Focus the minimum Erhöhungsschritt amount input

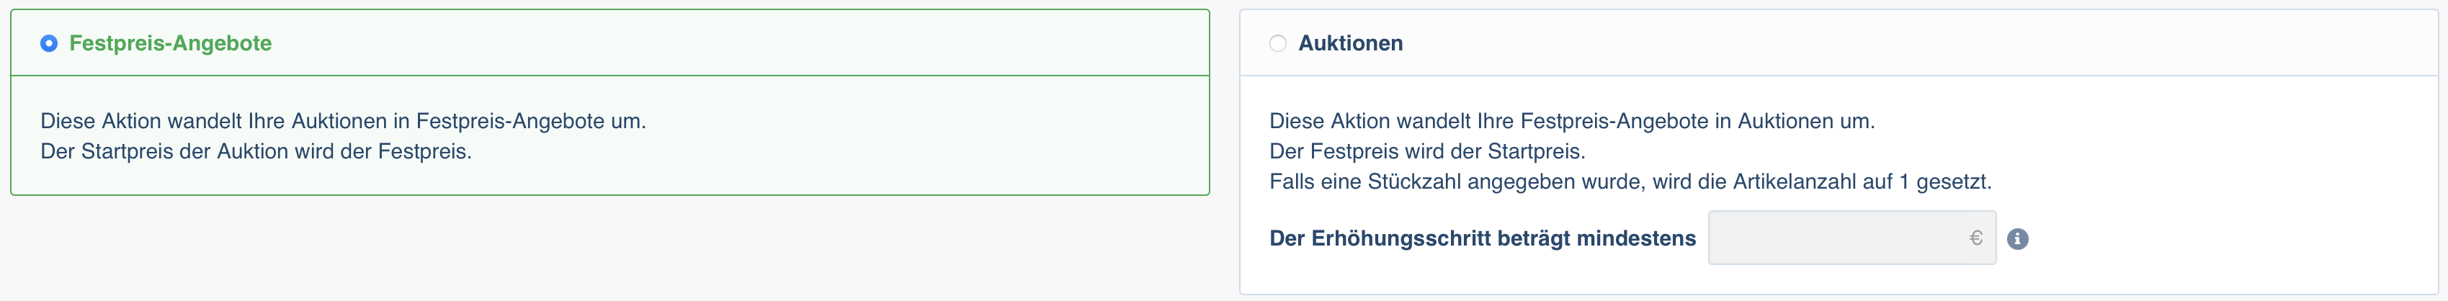[x=1851, y=238]
